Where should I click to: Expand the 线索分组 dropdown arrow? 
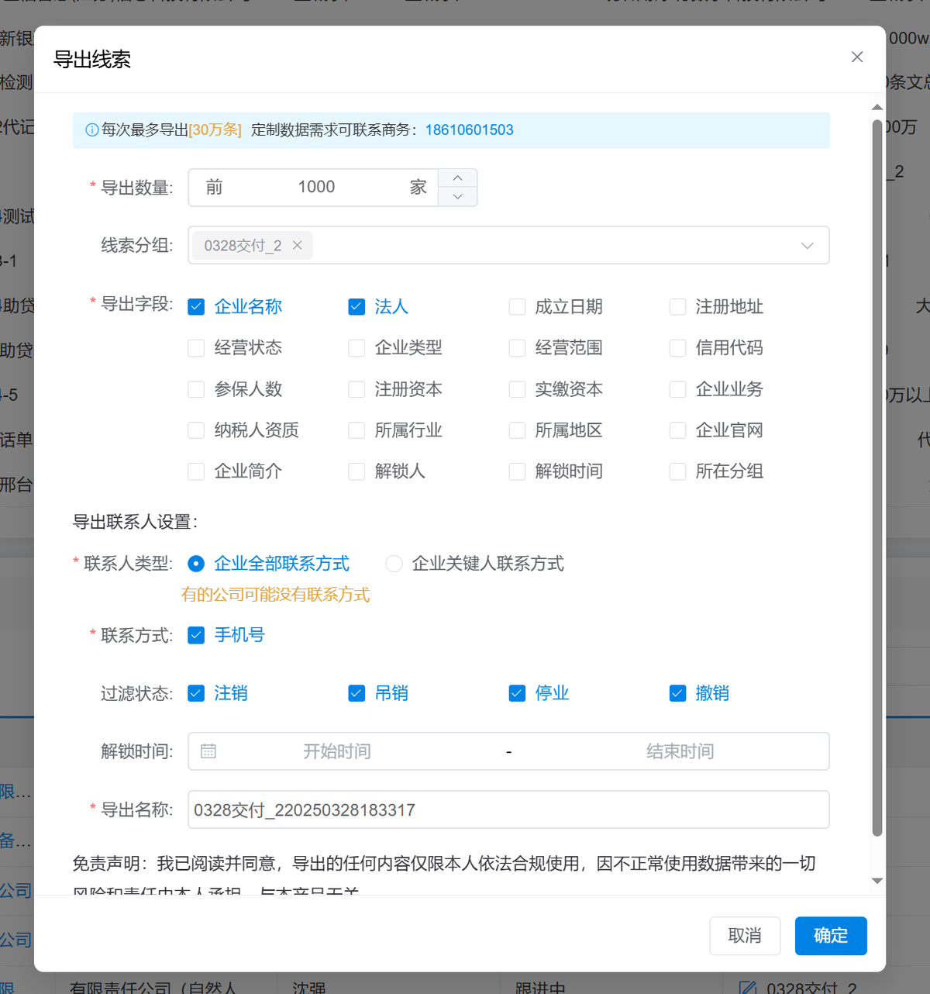(x=807, y=246)
